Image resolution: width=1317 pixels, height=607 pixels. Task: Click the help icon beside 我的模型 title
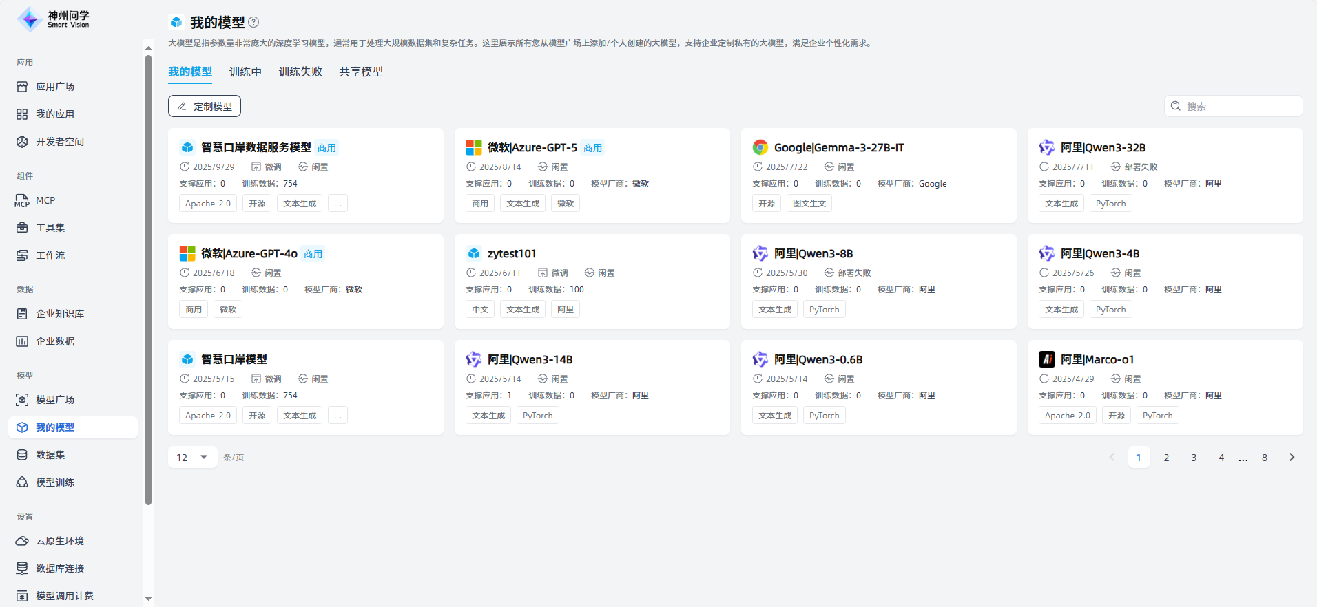tap(253, 22)
